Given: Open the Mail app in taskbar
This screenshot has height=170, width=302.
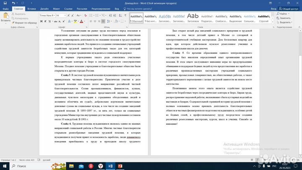Looking at the screenshot, I should tap(81, 166).
